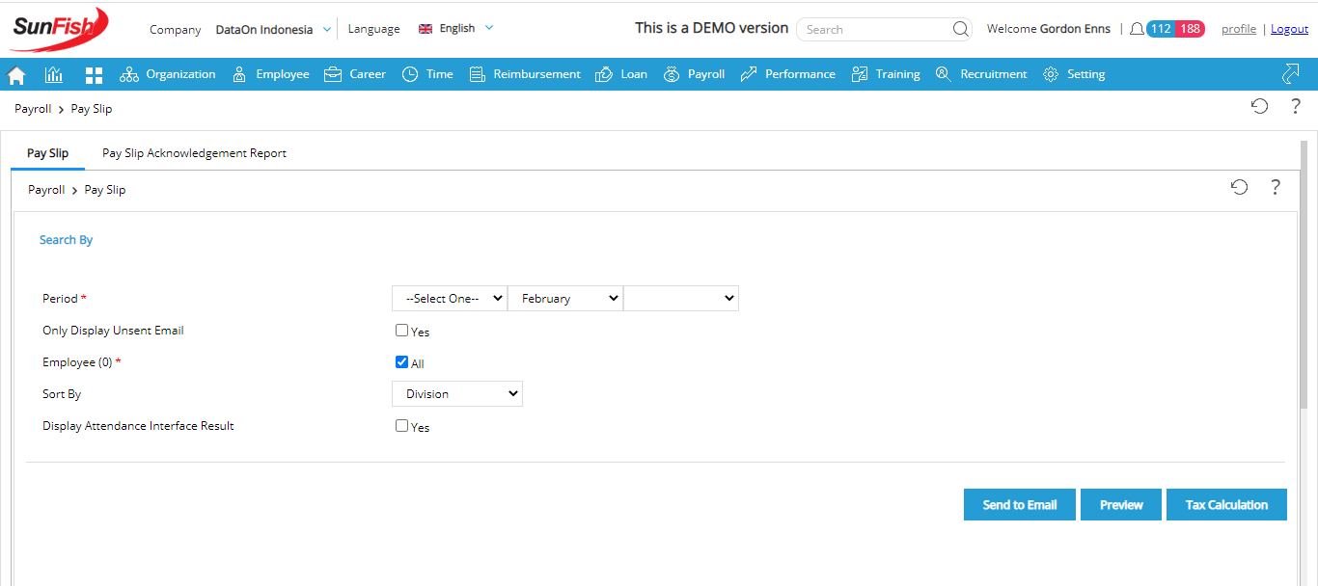The width and height of the screenshot is (1318, 586).
Task: Open the Period --Select One-- dropdown
Action: 450,299
